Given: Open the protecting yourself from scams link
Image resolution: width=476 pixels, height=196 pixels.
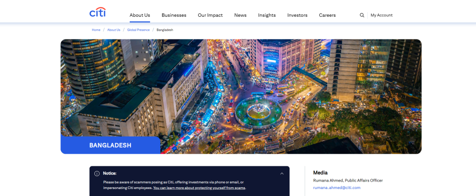Looking at the screenshot, I should (199, 188).
